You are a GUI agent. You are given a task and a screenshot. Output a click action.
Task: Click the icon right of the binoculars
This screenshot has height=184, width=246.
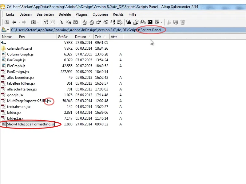click(136, 22)
